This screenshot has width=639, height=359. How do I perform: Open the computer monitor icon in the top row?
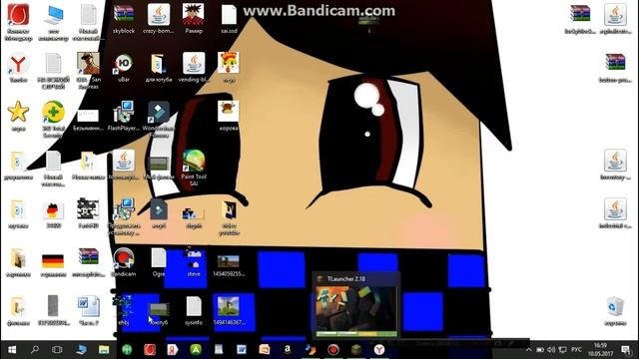[53, 22]
